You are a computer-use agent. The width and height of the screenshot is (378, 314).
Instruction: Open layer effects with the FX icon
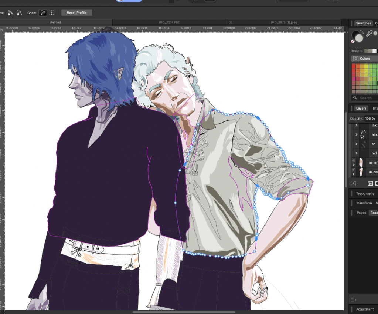click(370, 183)
